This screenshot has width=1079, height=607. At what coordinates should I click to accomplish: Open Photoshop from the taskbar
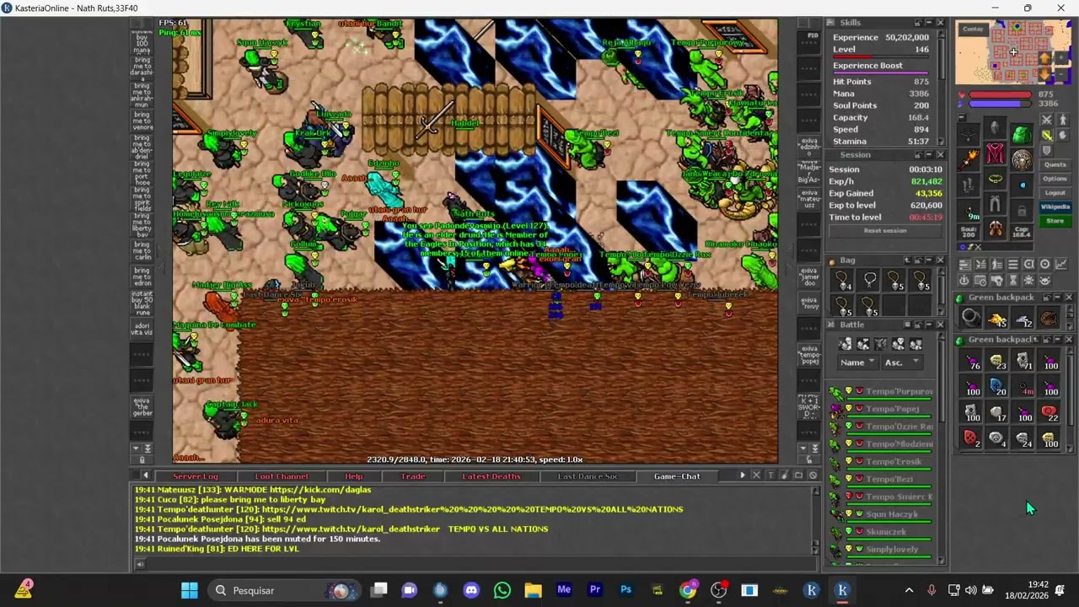[x=625, y=590]
